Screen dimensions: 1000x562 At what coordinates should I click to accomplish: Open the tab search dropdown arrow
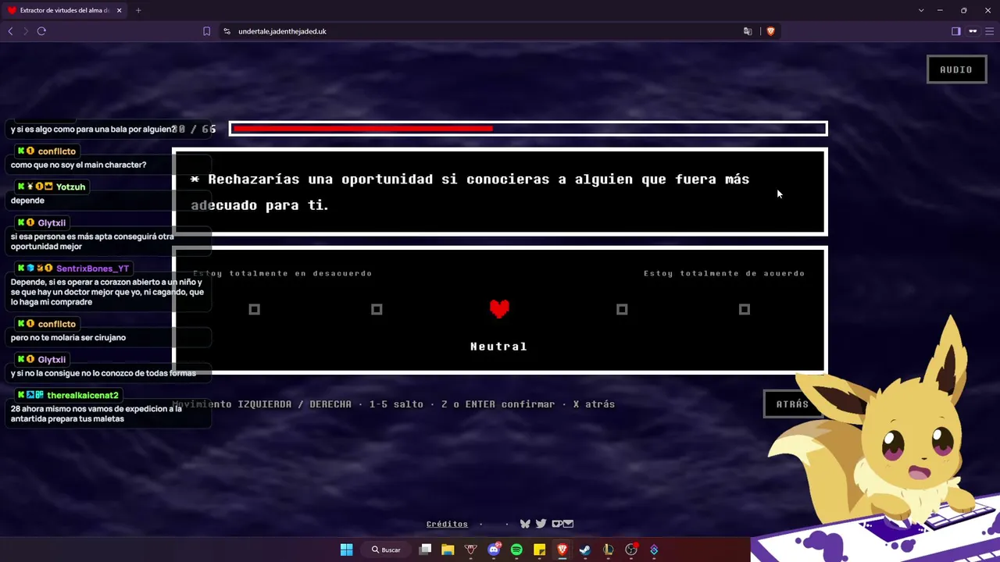pos(921,10)
